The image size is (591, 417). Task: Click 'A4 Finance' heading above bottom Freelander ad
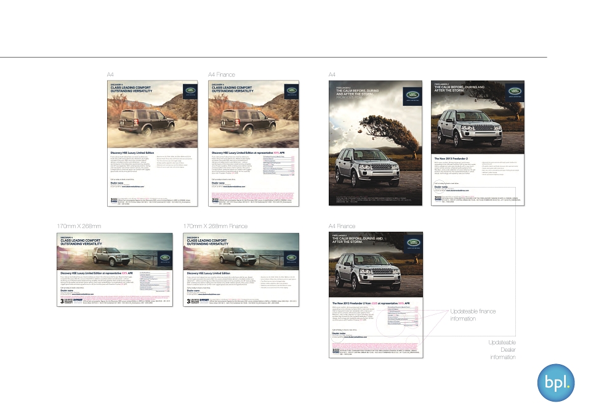(x=342, y=226)
